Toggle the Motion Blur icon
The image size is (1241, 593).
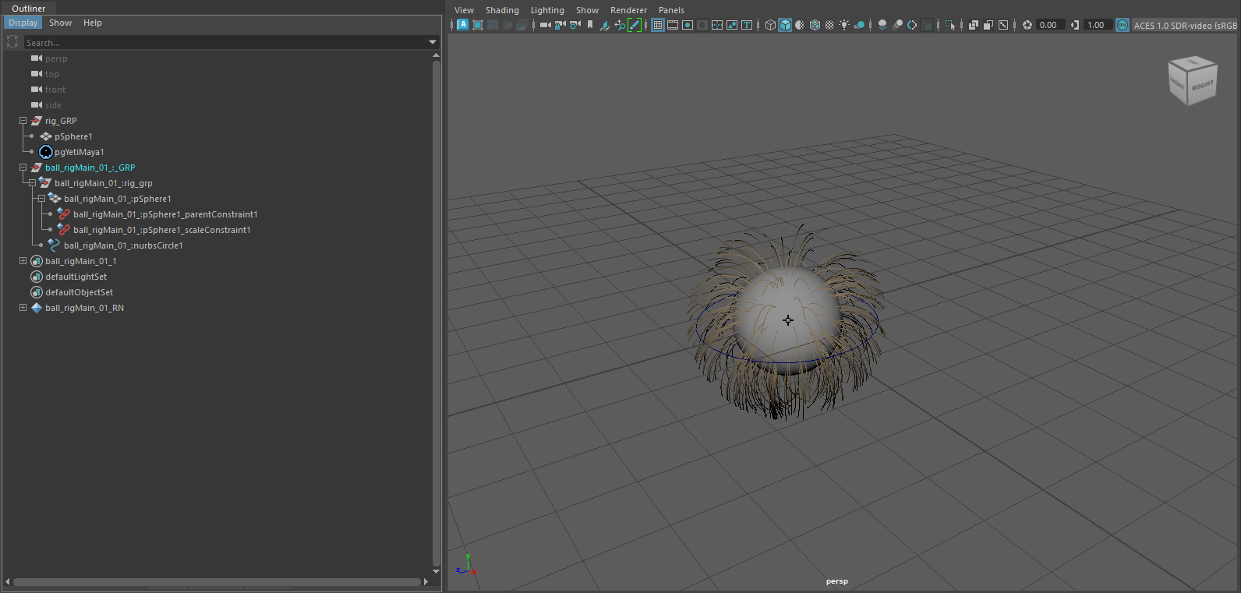coord(897,25)
